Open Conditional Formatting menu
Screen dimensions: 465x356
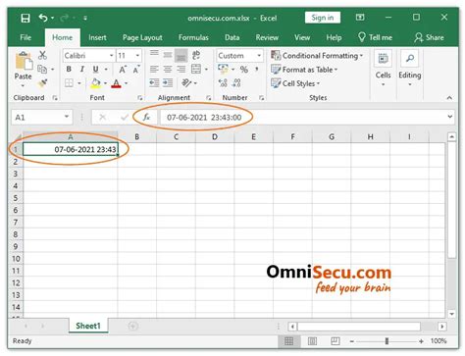tap(317, 56)
